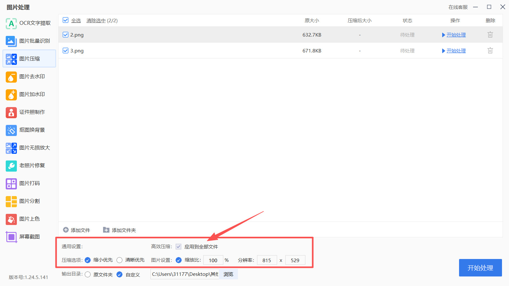This screenshot has width=509, height=286.
Task: Click the output path text field
Action: [x=185, y=274]
